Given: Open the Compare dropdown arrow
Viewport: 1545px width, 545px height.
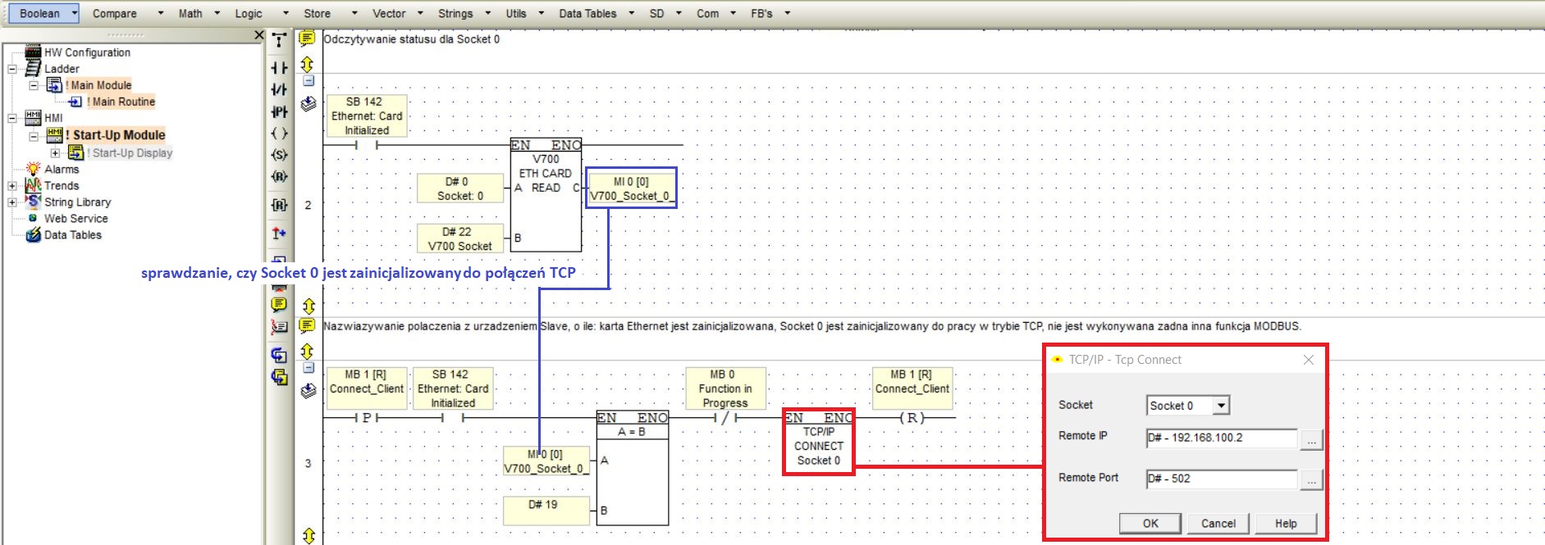Looking at the screenshot, I should pos(160,13).
